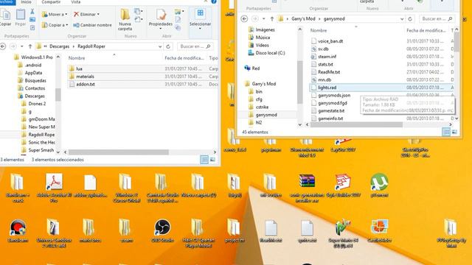The width and height of the screenshot is (472, 265).
Task: Click the Eliminar button in the ribbon
Action: coord(86,14)
